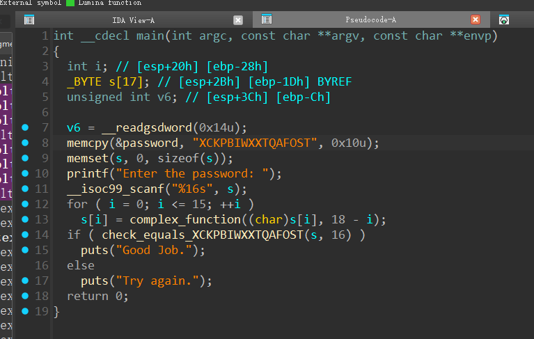Toggle breakpoint dot on line 12
Screen dimensions: 534x339
[x=25, y=204]
